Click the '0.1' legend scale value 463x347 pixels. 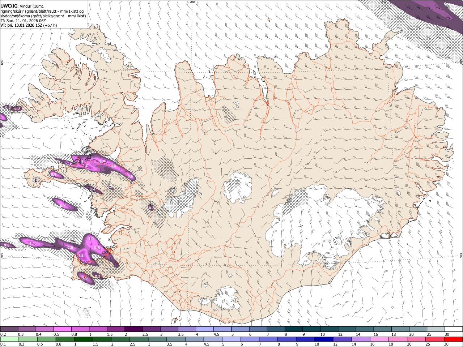[3, 344]
